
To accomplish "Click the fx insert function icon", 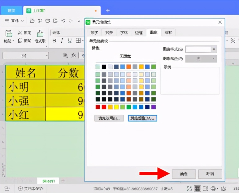I will click(73, 55).
